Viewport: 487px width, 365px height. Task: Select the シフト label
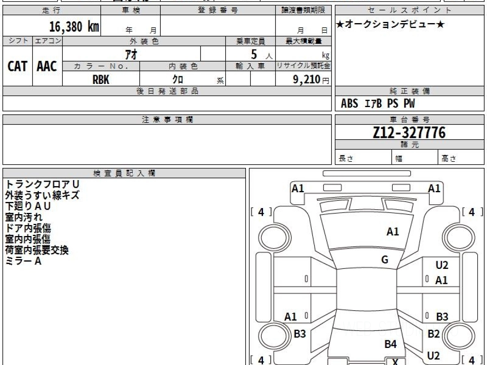coord(17,41)
